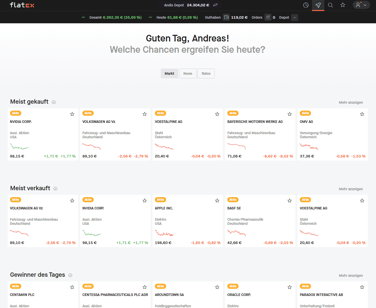Favorite NVIDIA CORP. in Meist verkauft
This screenshot has height=308, width=376.
point(145,201)
